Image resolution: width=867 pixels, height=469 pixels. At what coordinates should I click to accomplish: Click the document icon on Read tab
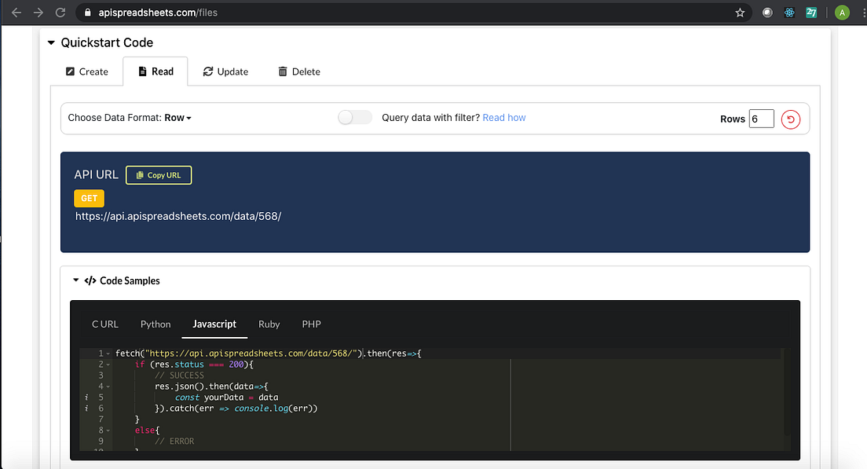[141, 71]
